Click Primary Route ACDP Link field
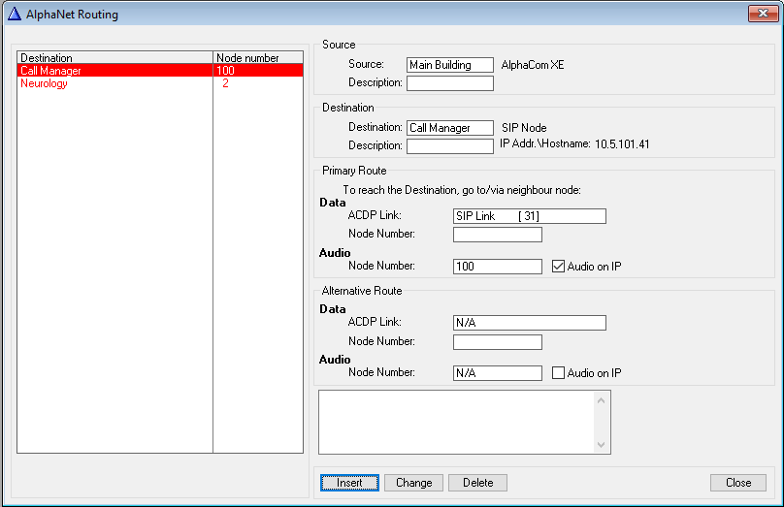This screenshot has height=507, width=784. (529, 216)
